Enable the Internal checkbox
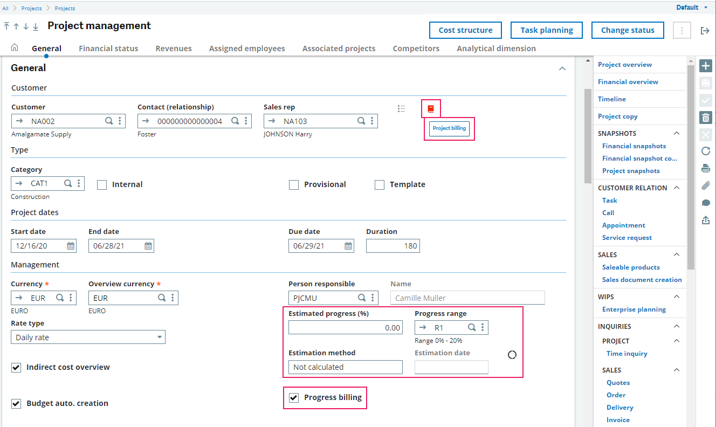The image size is (716, 427). pos(102,184)
